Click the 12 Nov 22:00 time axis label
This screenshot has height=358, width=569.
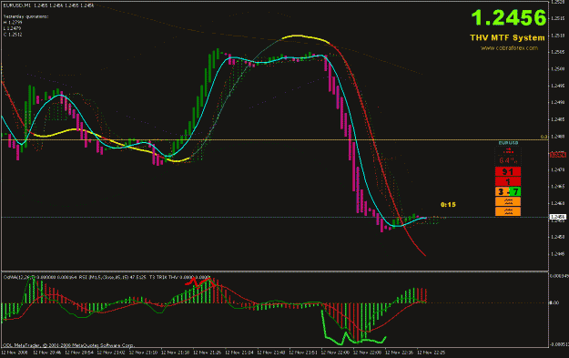coord(335,353)
